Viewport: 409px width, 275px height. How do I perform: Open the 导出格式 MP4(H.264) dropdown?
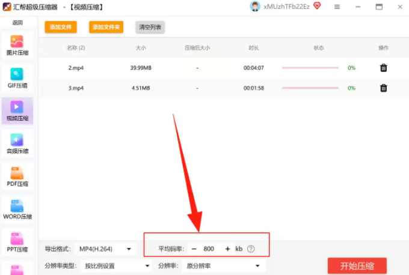[106, 249]
